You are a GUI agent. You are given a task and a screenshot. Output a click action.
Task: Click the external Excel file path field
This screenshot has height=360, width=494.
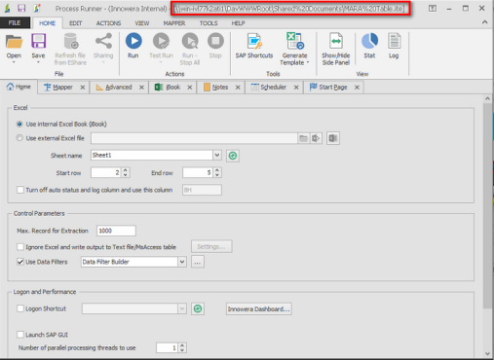click(x=194, y=138)
